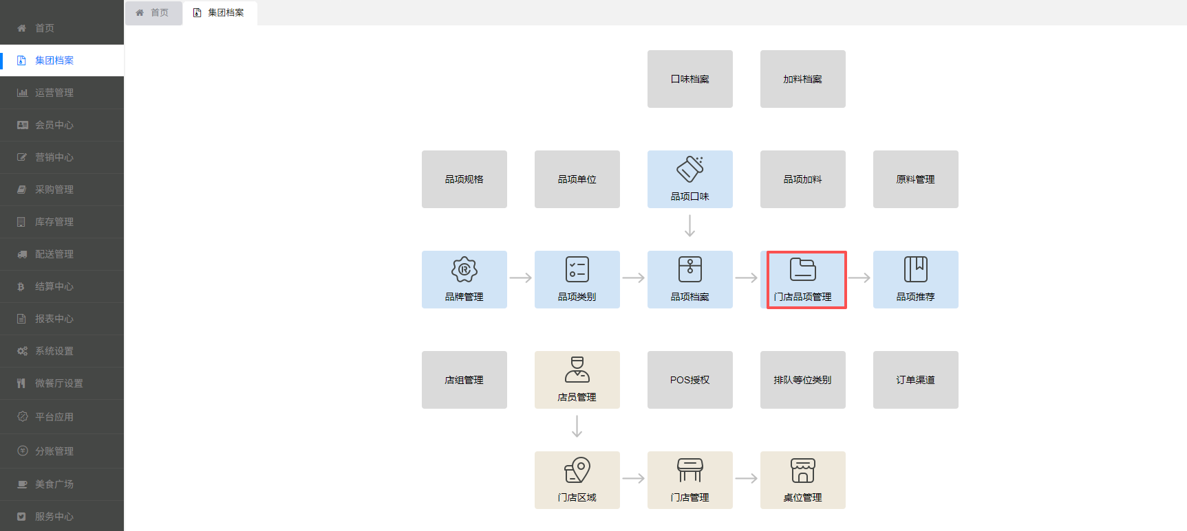1187x531 pixels.
Task: Select the 集团档案 tab at top
Action: click(220, 13)
